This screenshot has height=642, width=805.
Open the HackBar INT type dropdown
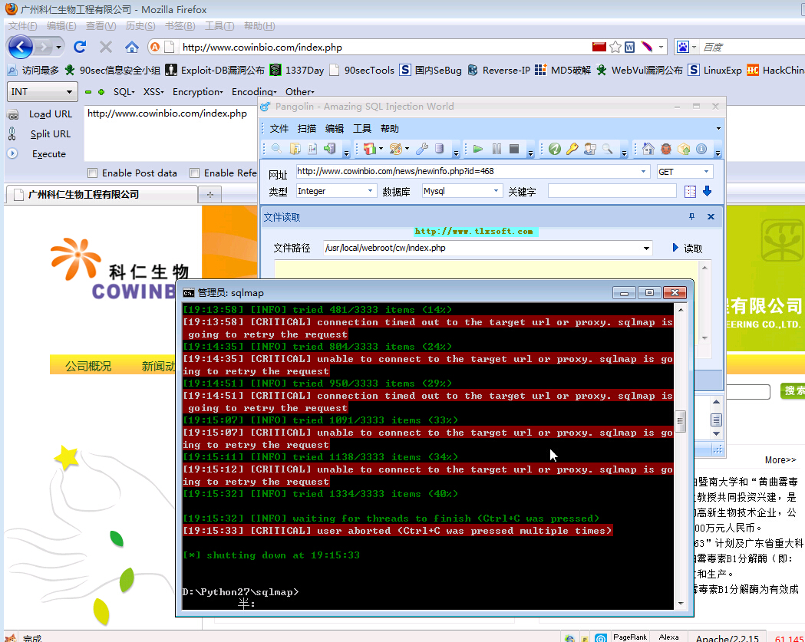(x=42, y=92)
